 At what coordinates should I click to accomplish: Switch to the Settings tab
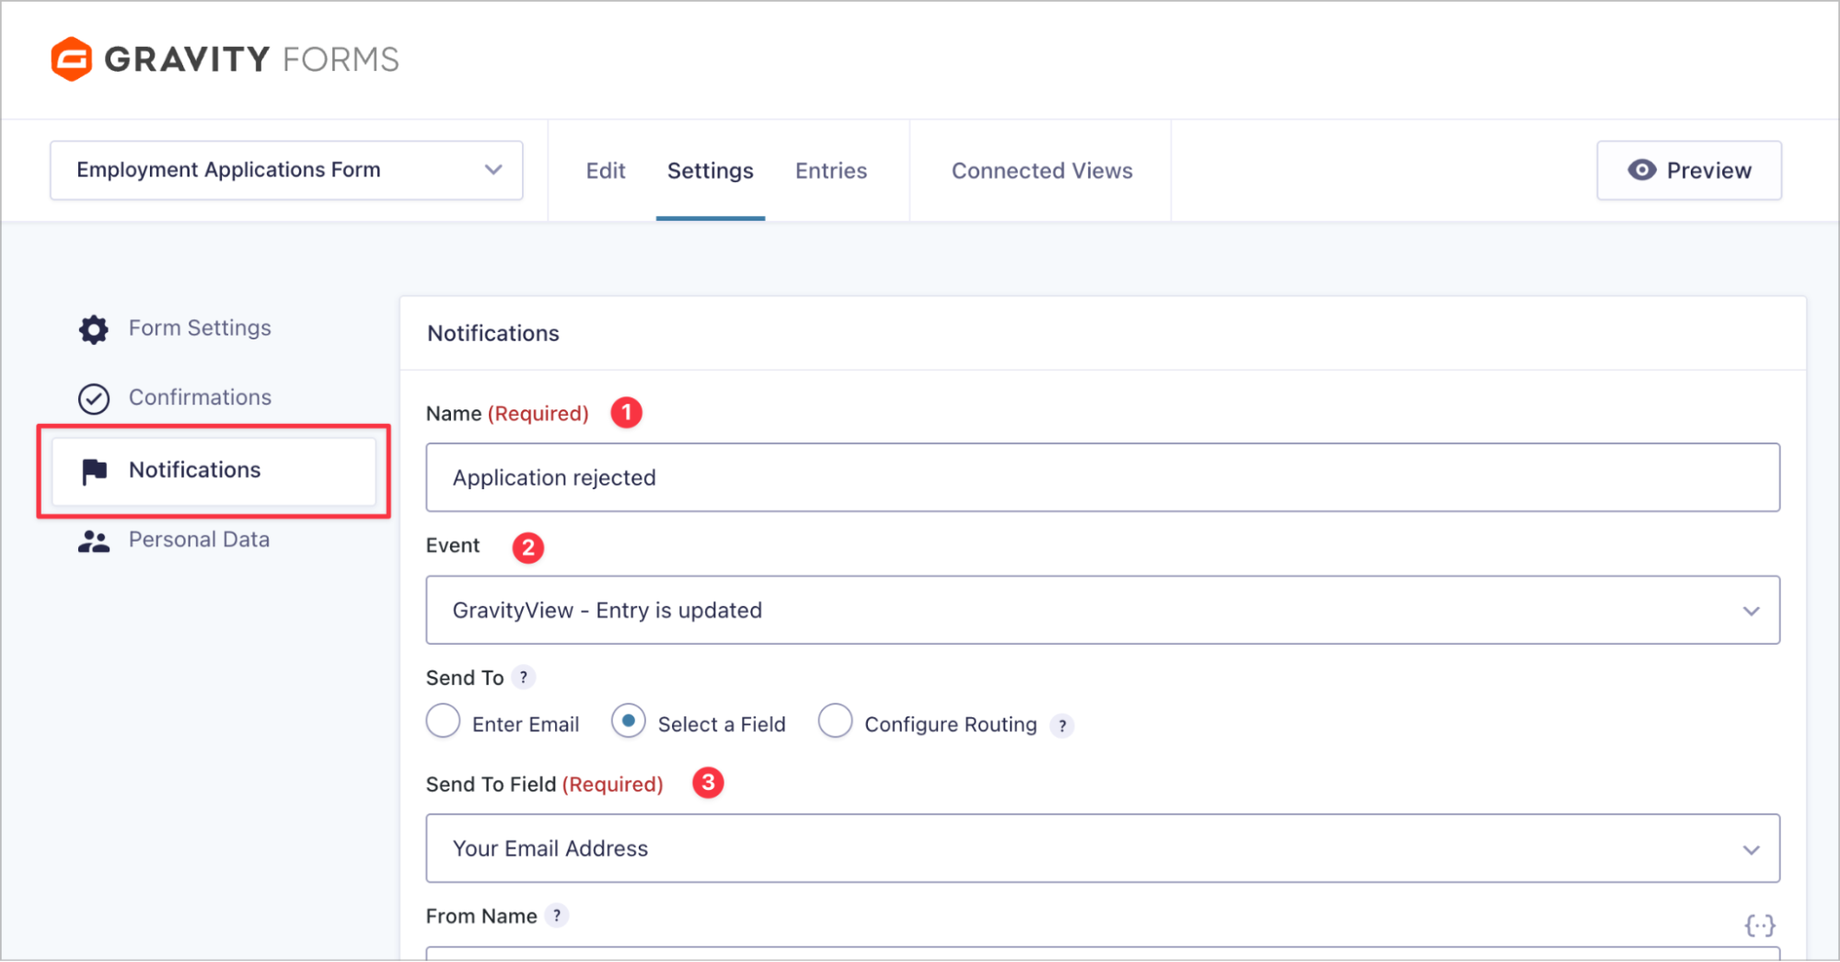(710, 171)
